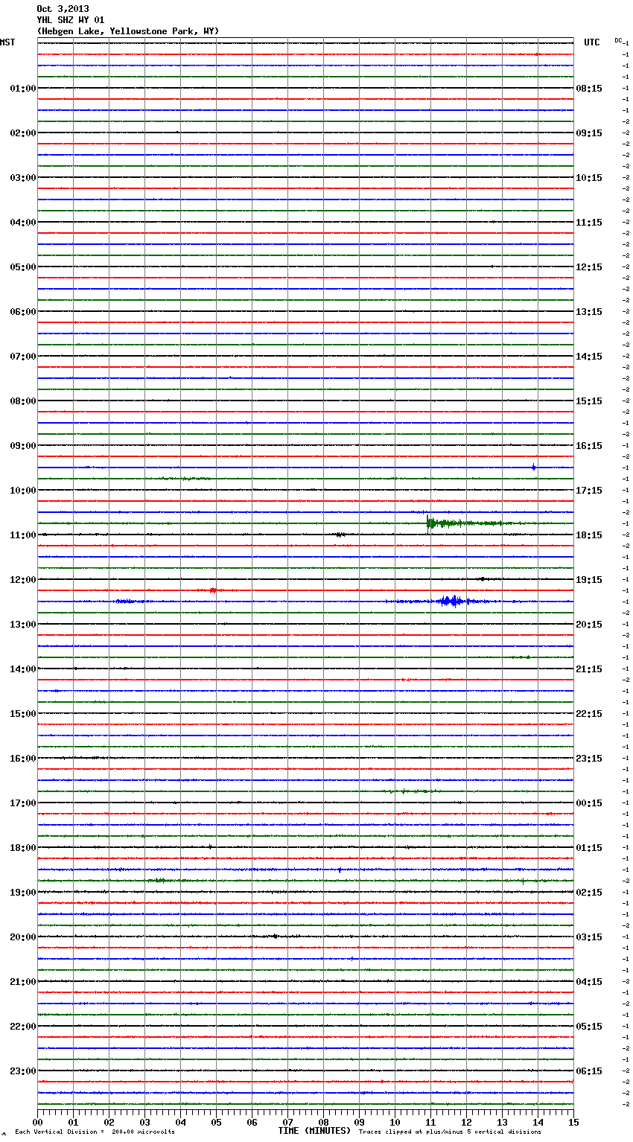This screenshot has height=1142, width=633.
Task: Click the 'UTC' time zone header
Action: (x=592, y=42)
